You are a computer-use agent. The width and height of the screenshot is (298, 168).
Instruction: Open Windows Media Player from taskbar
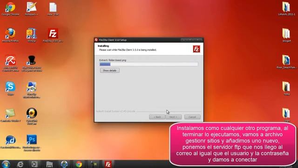pyautogui.click(x=34, y=164)
